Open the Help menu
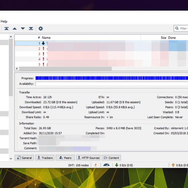This screenshot has width=188, height=188. tap(4, 21)
